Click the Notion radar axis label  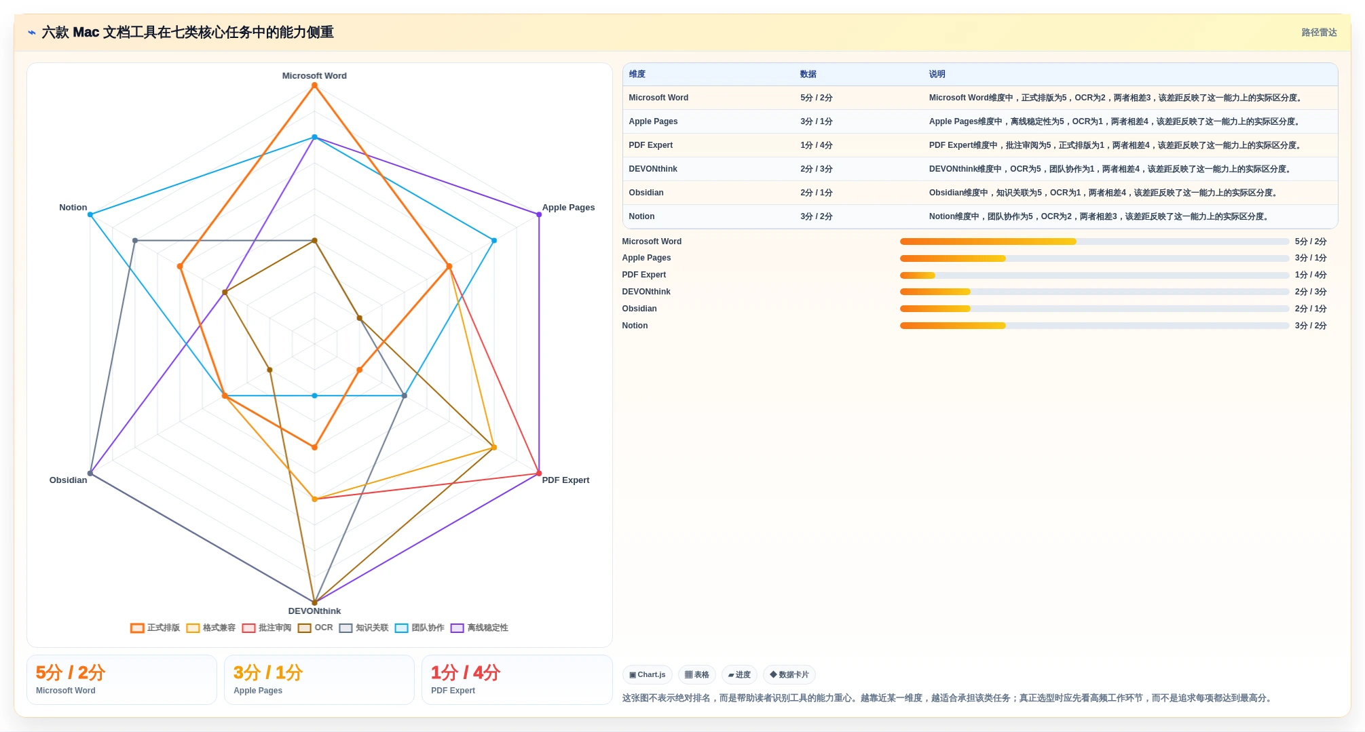73,208
